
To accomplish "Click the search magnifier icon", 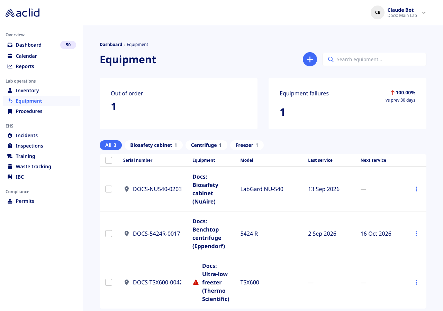I will coord(331,59).
